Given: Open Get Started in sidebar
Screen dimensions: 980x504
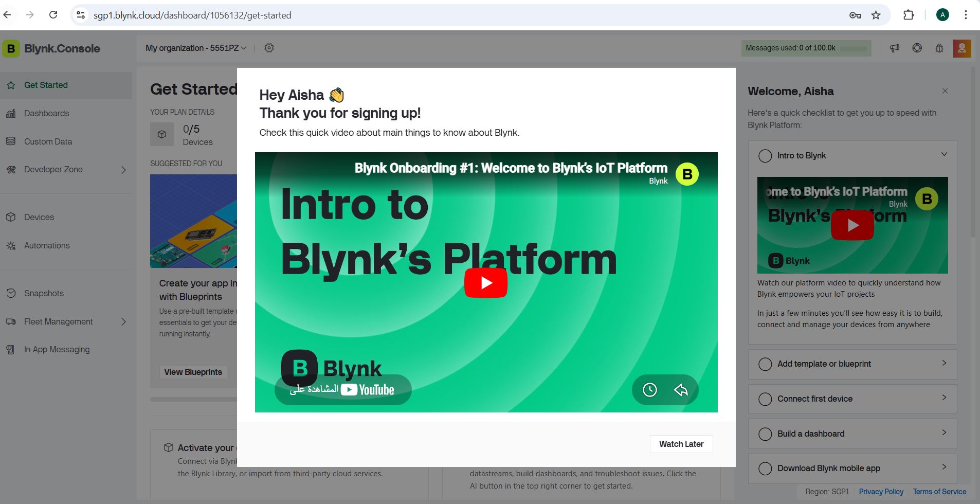Looking at the screenshot, I should tap(66, 85).
